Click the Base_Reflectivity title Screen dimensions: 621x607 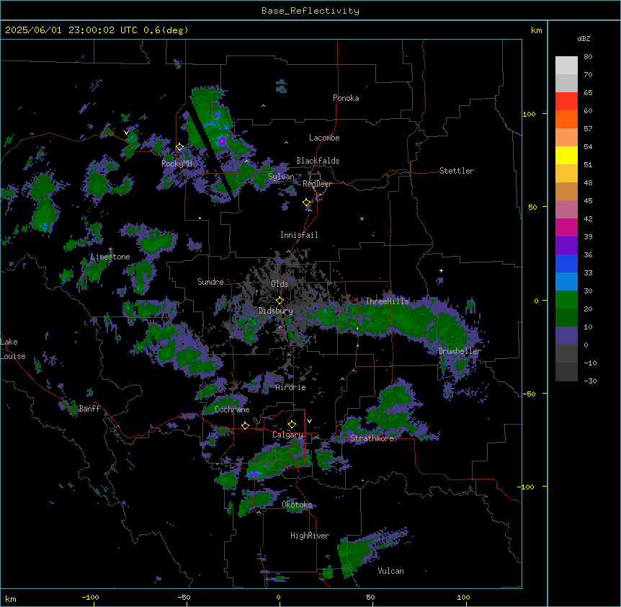pyautogui.click(x=310, y=11)
